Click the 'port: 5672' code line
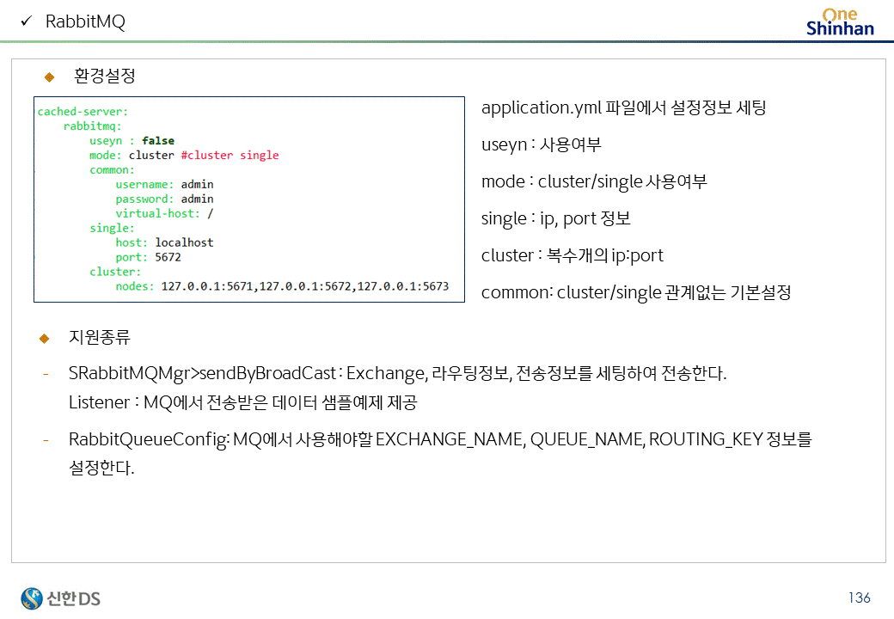 tap(148, 257)
